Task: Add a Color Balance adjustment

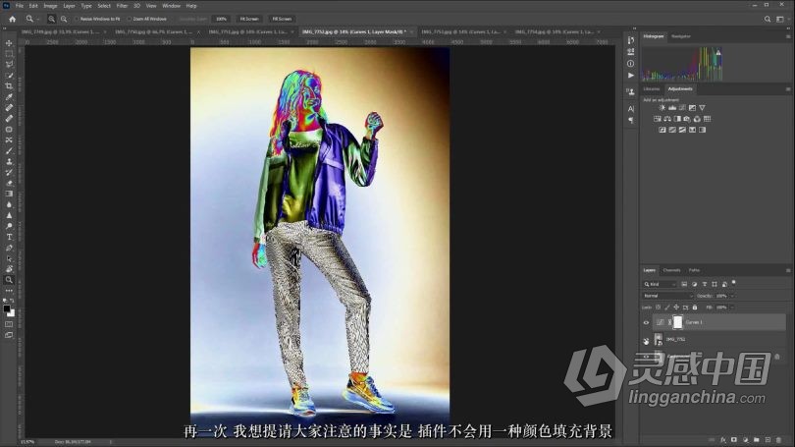Action: tap(667, 119)
